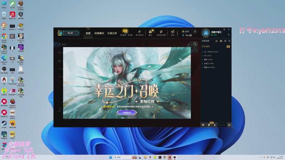Click the 幸运之门 promotional banner image

[127, 83]
